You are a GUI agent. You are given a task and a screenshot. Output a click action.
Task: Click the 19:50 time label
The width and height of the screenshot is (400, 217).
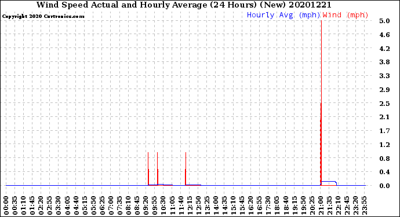[304, 205]
